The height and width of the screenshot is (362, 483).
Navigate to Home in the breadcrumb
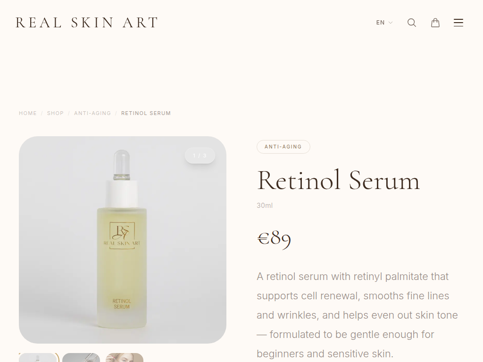pos(28,113)
